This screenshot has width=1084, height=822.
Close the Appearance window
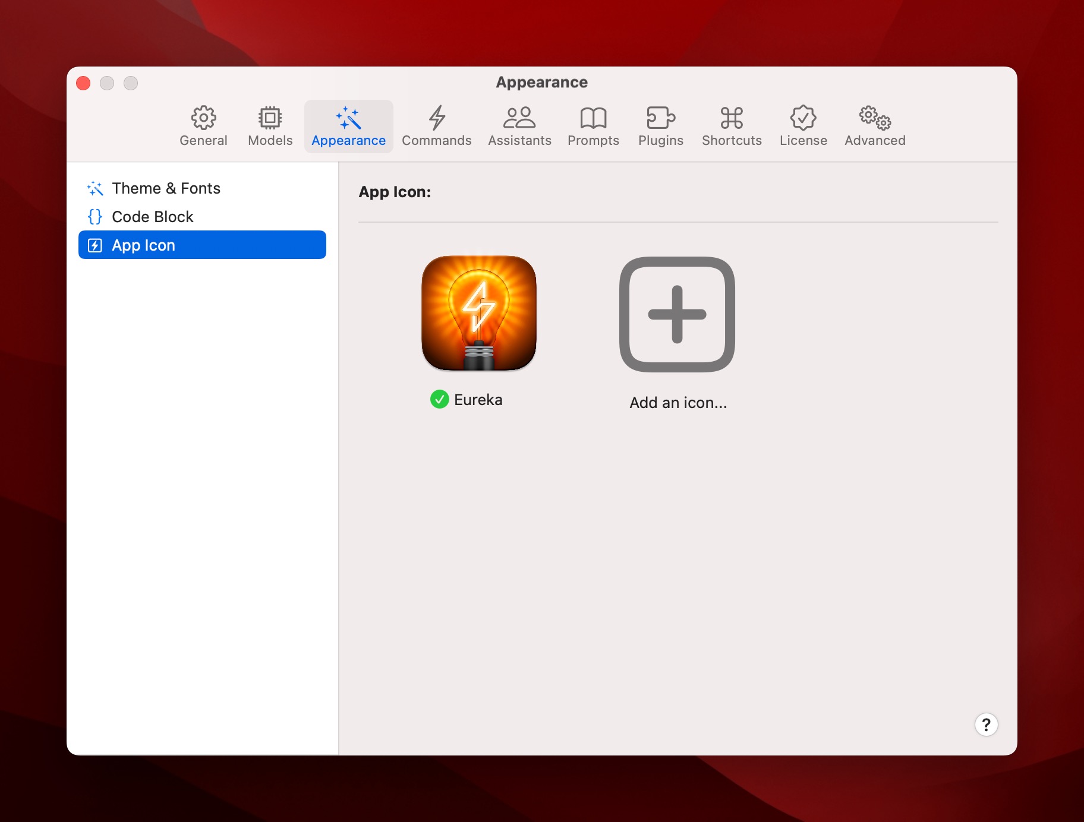[84, 83]
